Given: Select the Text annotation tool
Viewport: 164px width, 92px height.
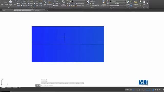Looking at the screenshot, I should click(45, 3).
